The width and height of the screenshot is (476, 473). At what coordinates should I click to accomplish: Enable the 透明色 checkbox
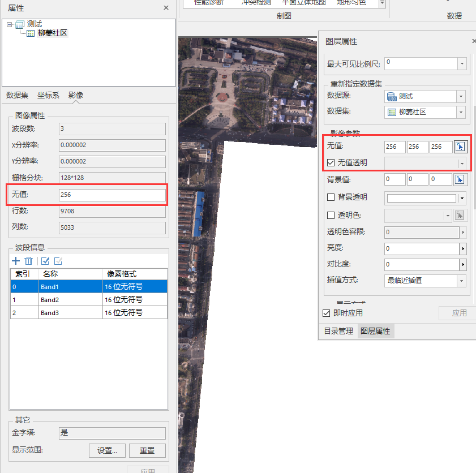click(x=331, y=216)
